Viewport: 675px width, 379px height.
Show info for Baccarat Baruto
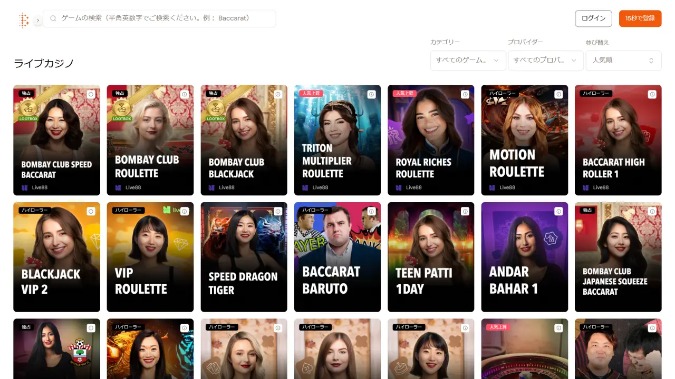[371, 211]
